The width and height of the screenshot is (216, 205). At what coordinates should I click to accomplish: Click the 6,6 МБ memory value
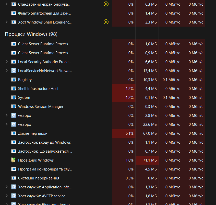[151, 62]
